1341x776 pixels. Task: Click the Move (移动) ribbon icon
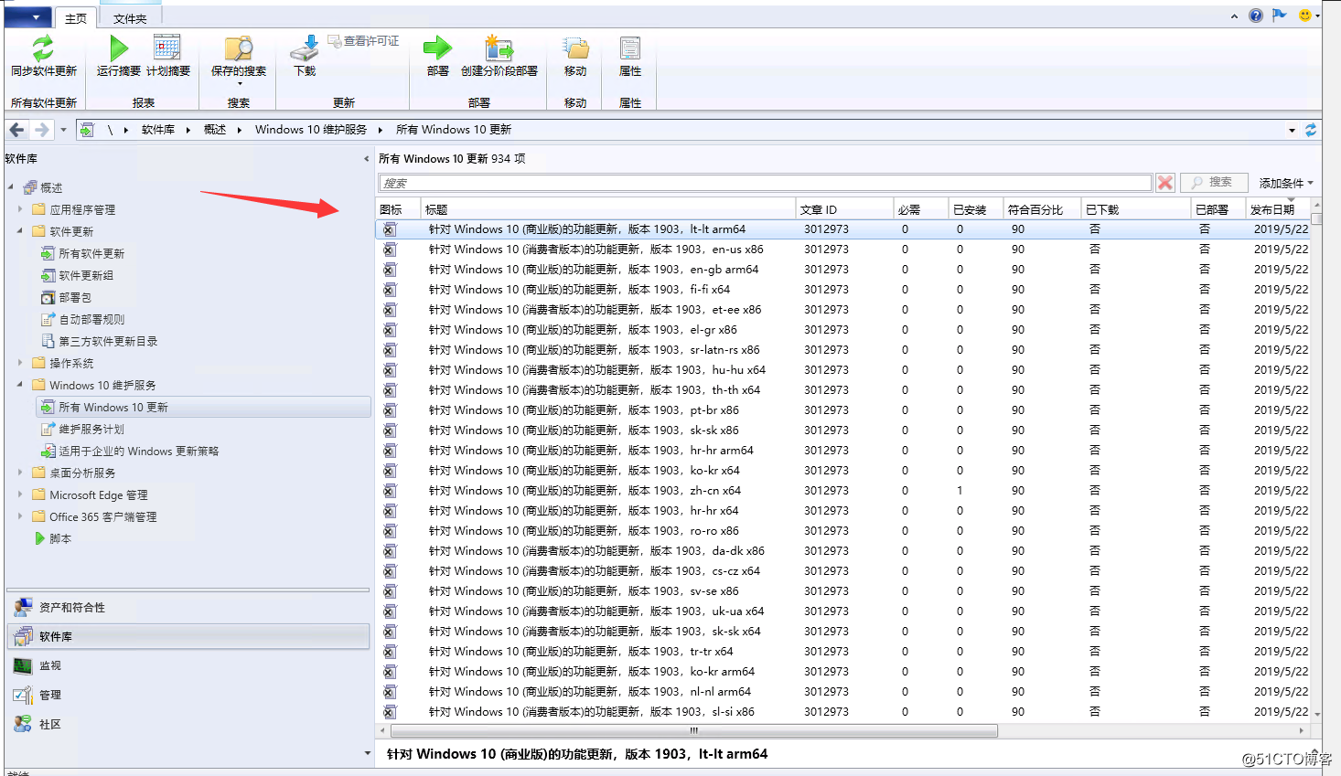point(575,48)
